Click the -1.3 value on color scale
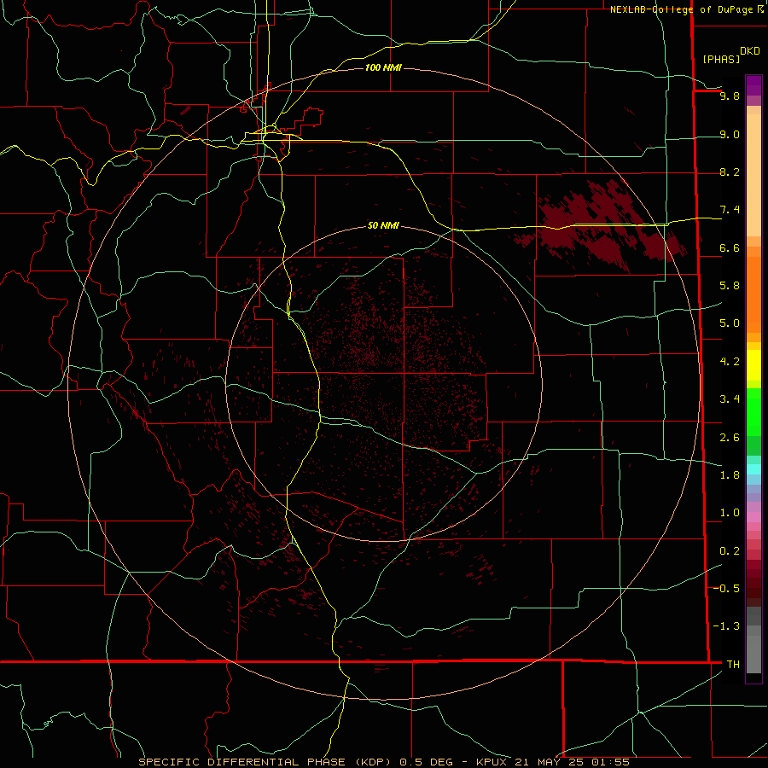The width and height of the screenshot is (768, 768). (x=727, y=626)
